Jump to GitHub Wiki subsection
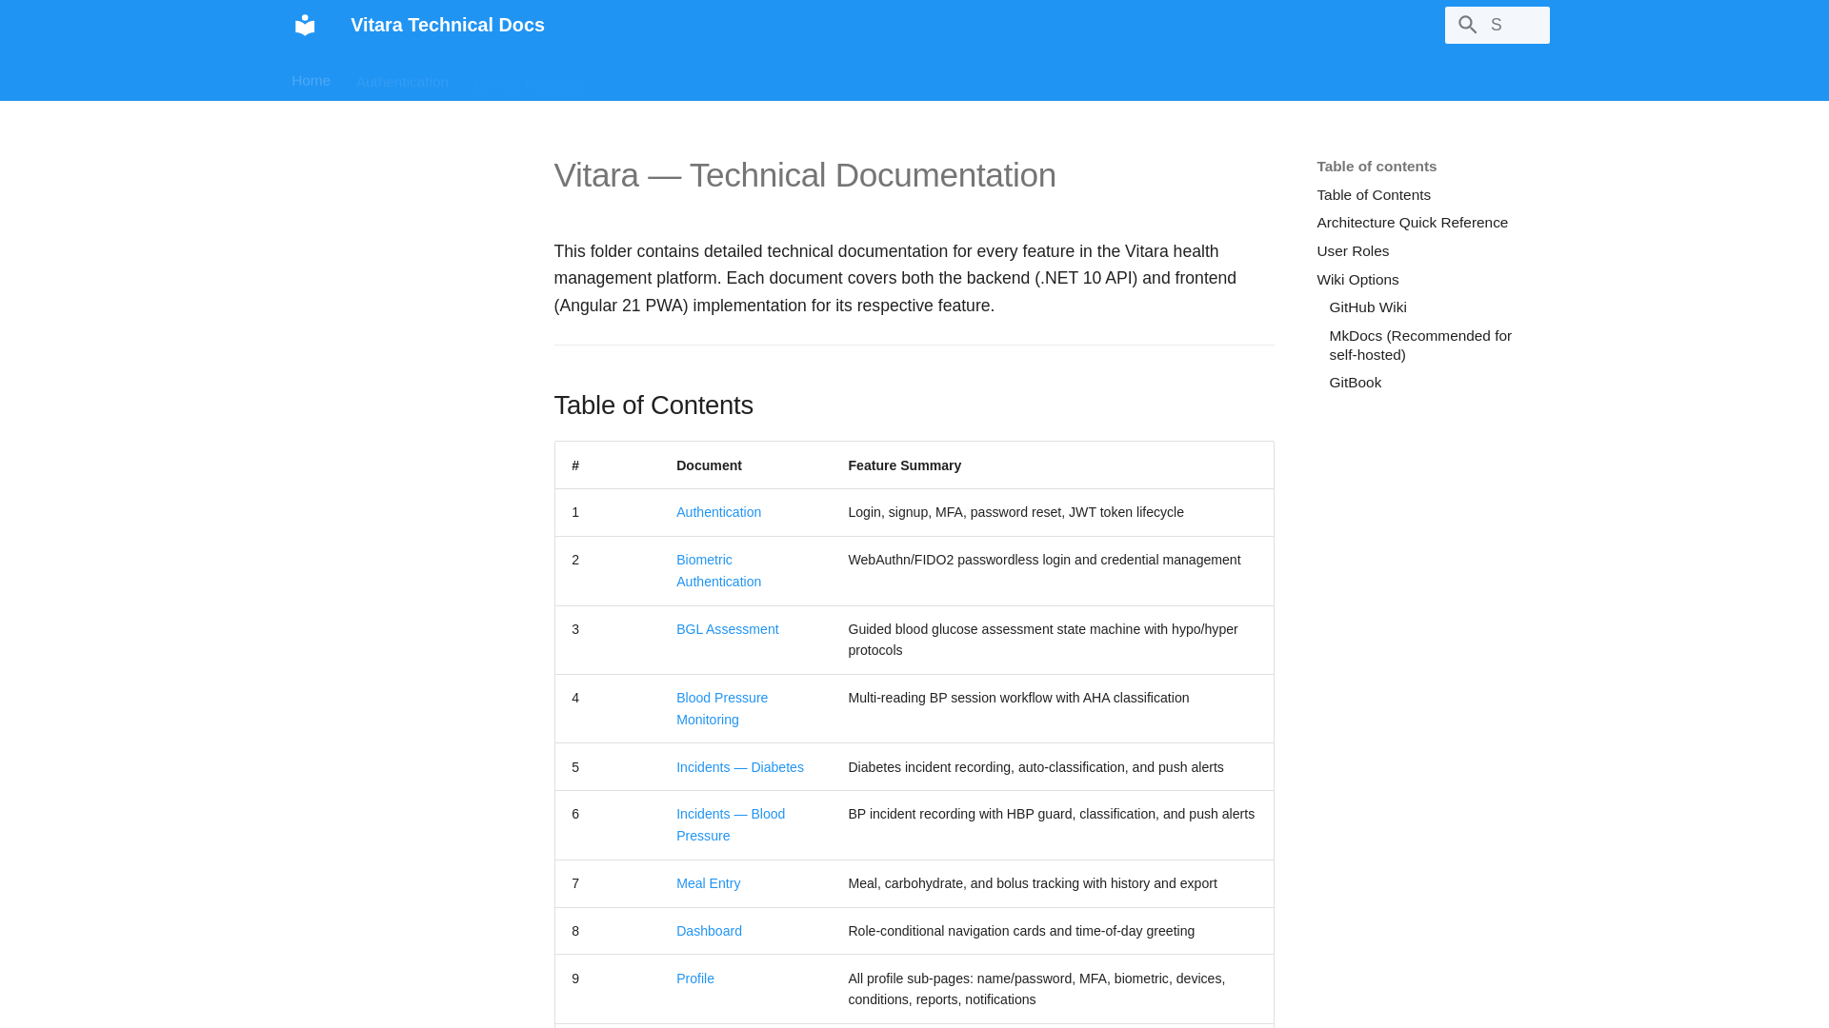Image resolution: width=1829 pixels, height=1028 pixels. (x=1368, y=307)
